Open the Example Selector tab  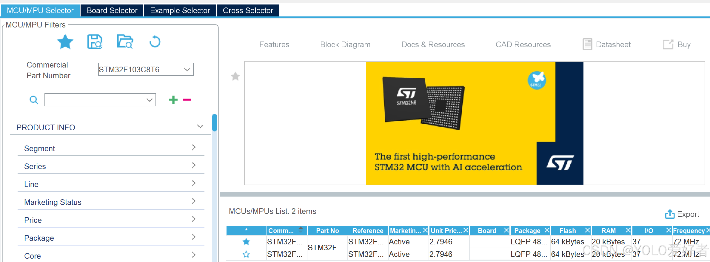click(180, 10)
